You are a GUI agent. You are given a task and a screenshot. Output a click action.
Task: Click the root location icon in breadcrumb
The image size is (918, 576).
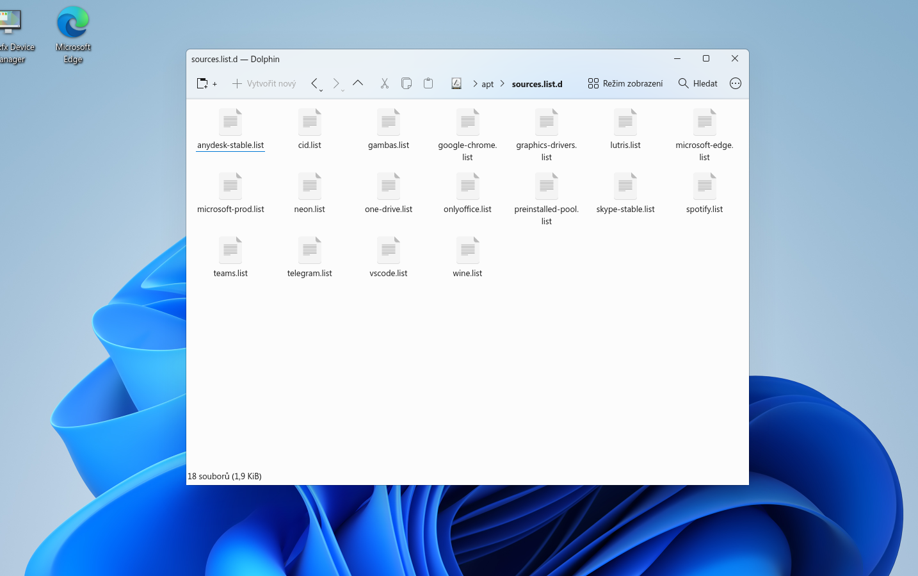456,83
